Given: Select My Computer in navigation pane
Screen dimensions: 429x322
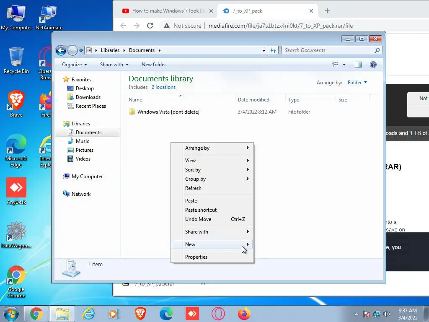Looking at the screenshot, I should point(87,177).
